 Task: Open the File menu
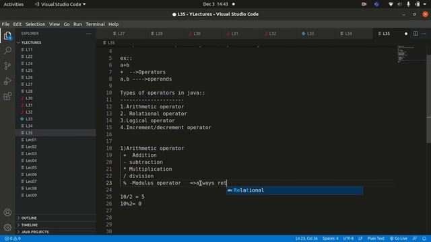pos(5,24)
